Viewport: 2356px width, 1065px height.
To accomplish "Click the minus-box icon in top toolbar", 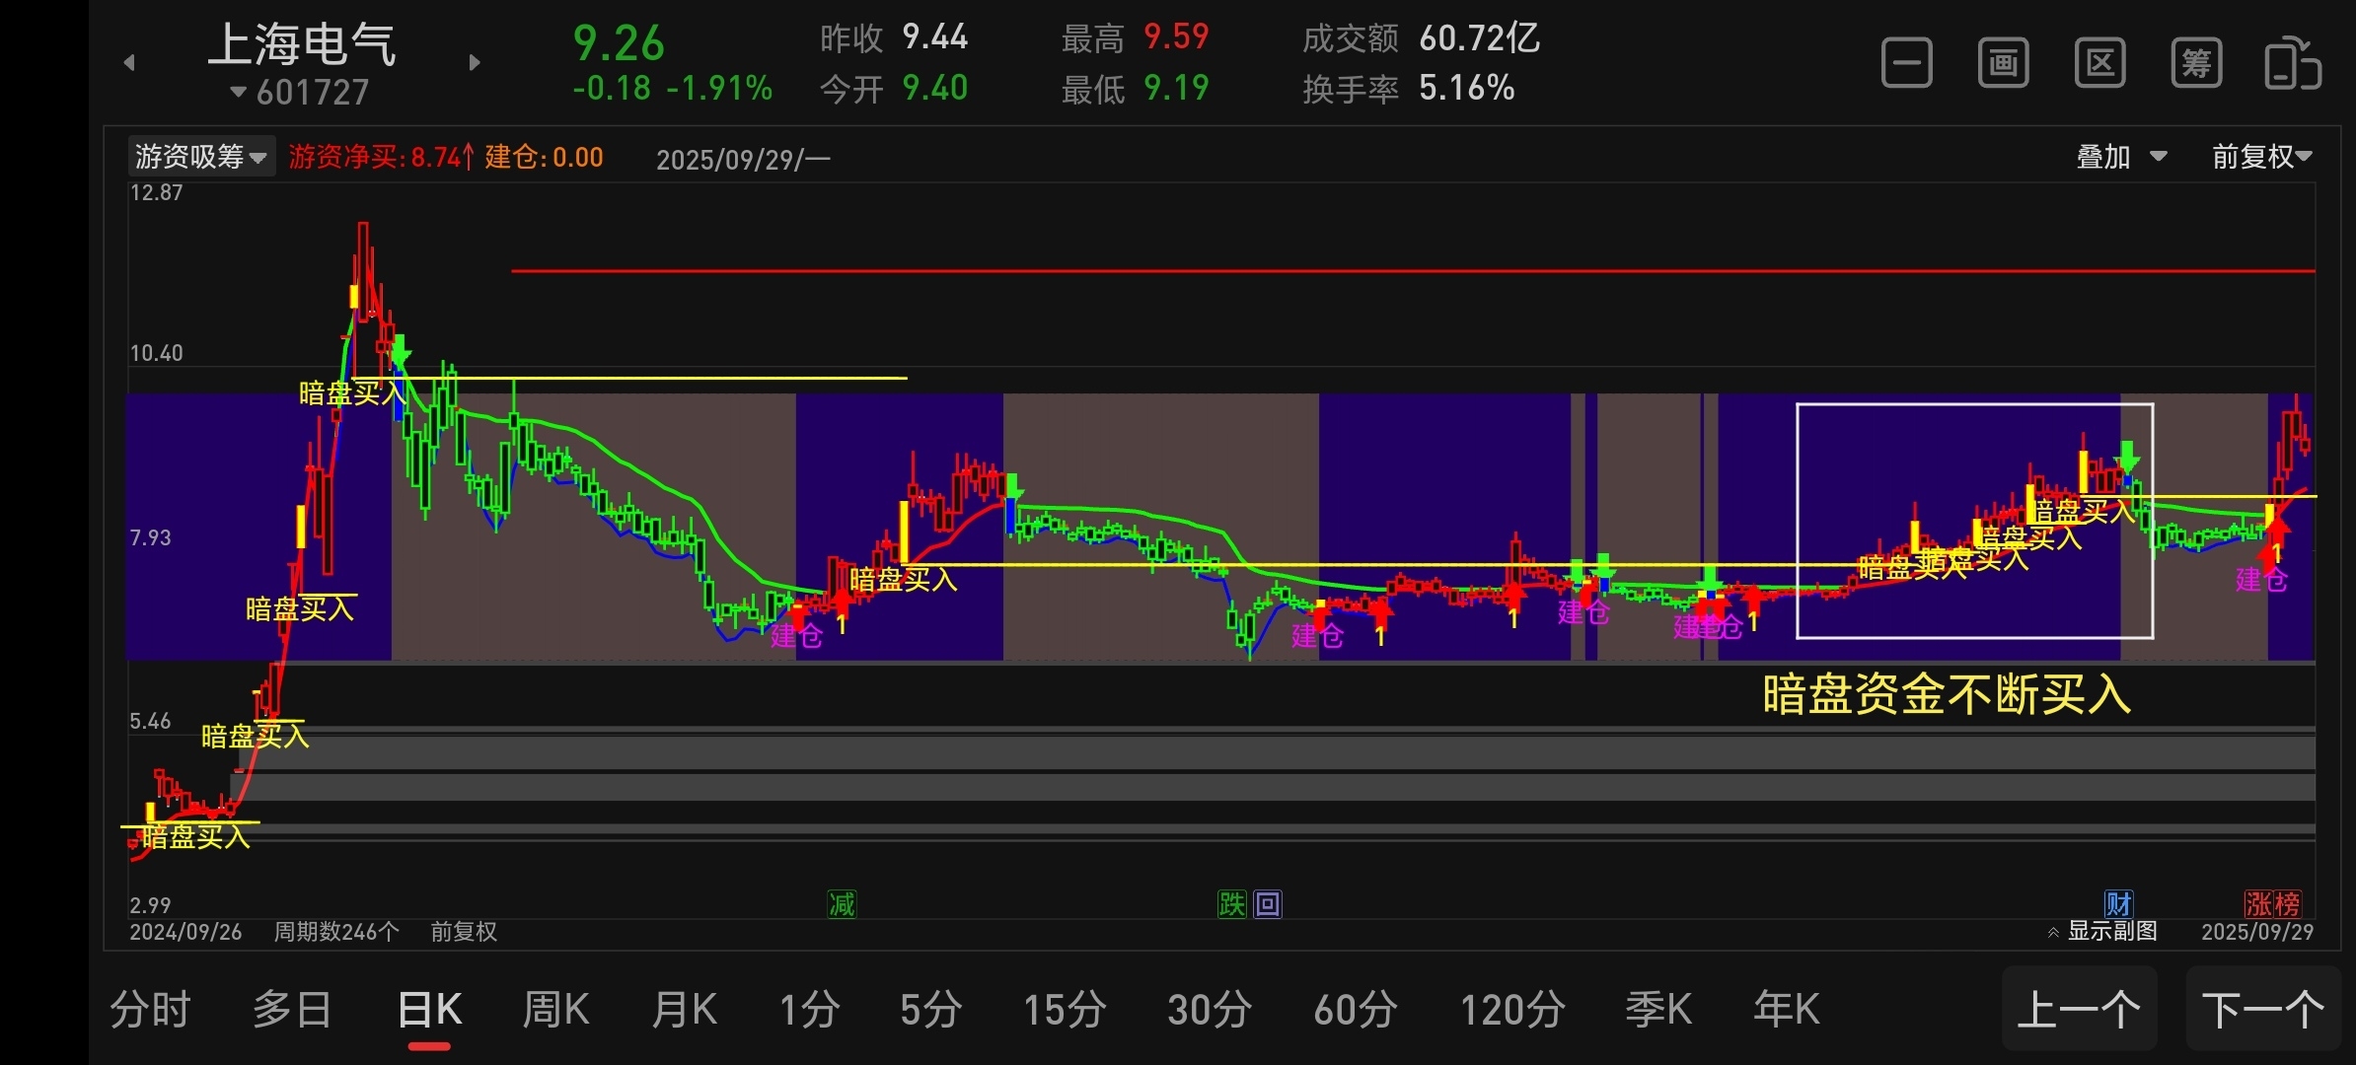I will click(1906, 64).
